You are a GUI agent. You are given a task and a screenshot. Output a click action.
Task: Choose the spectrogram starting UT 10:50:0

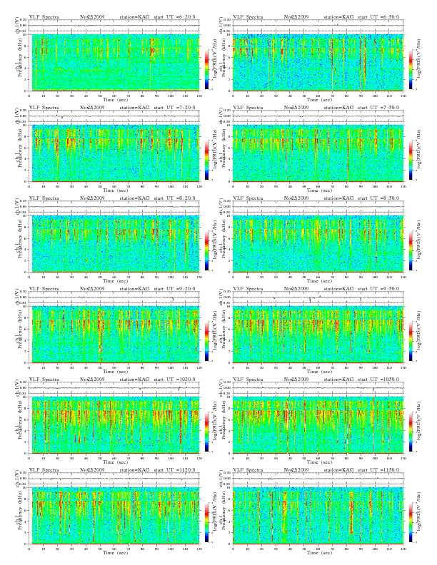(x=318, y=425)
